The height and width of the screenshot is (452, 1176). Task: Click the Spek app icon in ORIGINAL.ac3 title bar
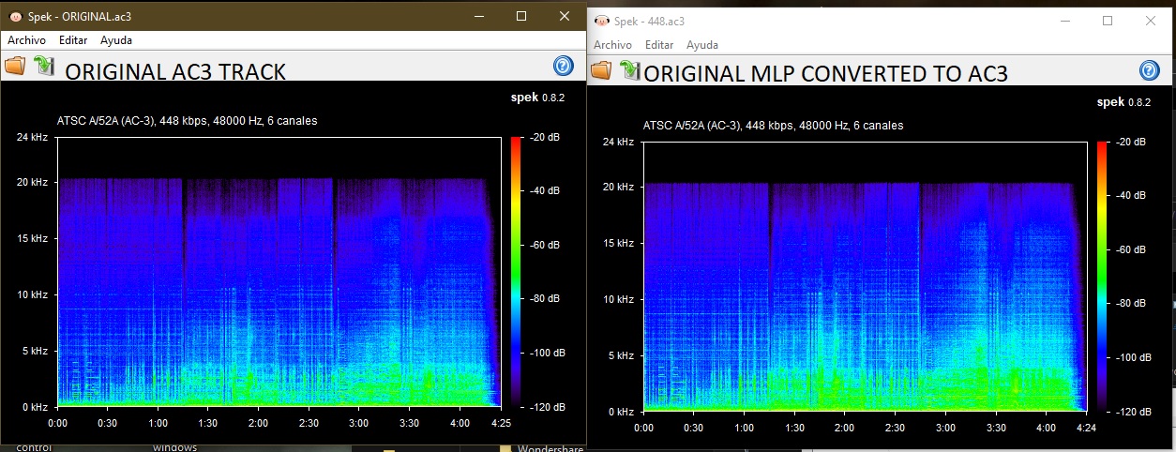click(x=16, y=17)
